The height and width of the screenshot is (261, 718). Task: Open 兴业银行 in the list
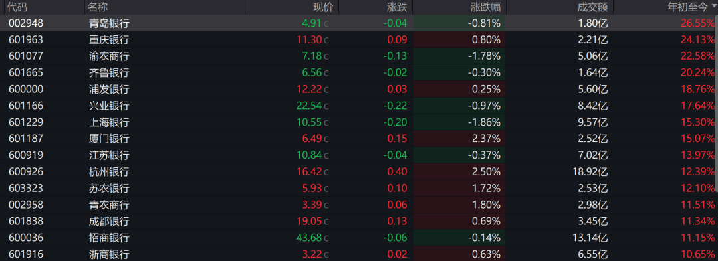tap(109, 106)
